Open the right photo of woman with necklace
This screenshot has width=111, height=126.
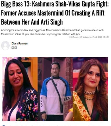point(90,89)
